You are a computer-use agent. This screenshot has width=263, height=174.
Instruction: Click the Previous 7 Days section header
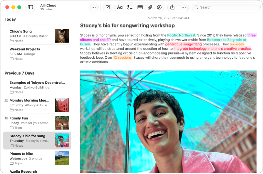point(19,73)
